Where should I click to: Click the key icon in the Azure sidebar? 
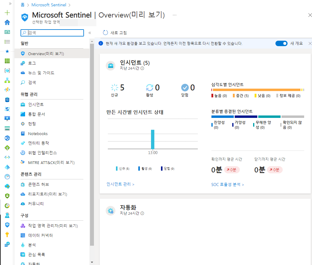coord(7,235)
